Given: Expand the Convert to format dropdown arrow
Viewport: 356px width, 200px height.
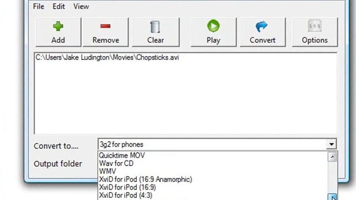Looking at the screenshot, I should [332, 144].
